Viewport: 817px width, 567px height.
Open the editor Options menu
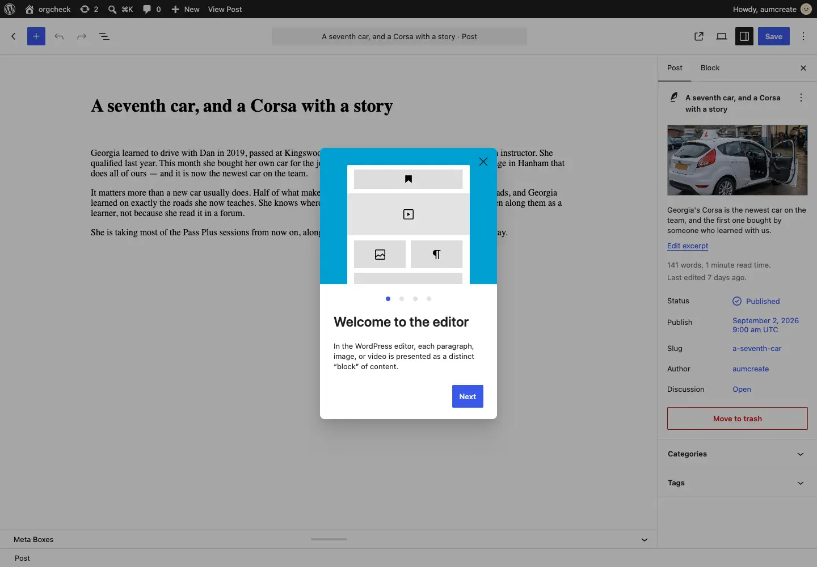[803, 36]
